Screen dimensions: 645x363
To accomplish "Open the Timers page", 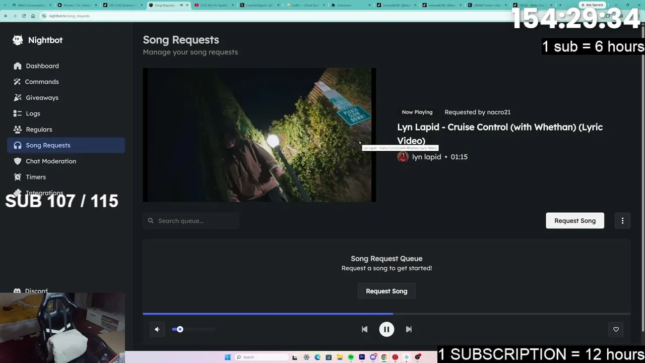I will (x=66, y=177).
